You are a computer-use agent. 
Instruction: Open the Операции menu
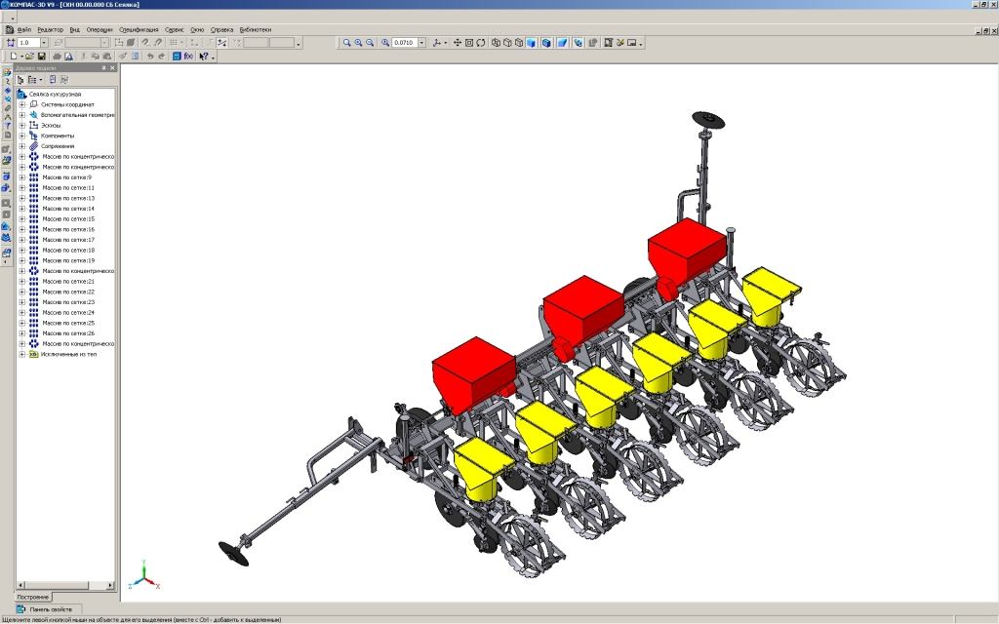100,30
